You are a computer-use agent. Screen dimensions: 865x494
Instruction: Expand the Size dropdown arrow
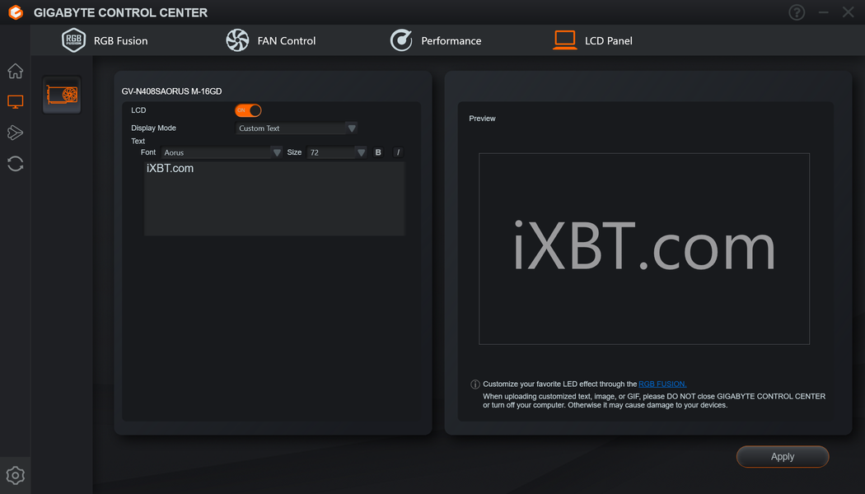pyautogui.click(x=361, y=152)
